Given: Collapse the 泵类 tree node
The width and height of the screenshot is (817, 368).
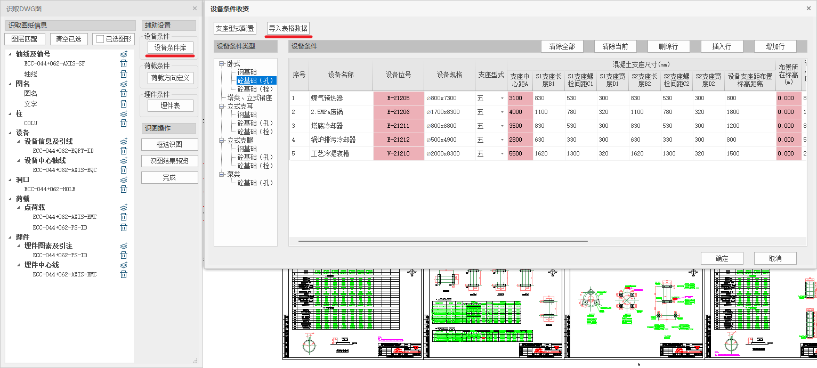Looking at the screenshot, I should (221, 175).
